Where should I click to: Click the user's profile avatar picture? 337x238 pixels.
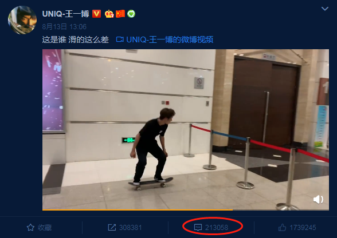coord(22,20)
